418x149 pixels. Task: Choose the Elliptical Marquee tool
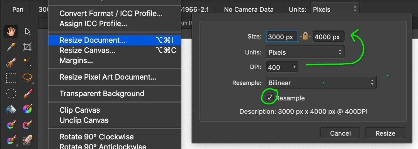11,94
